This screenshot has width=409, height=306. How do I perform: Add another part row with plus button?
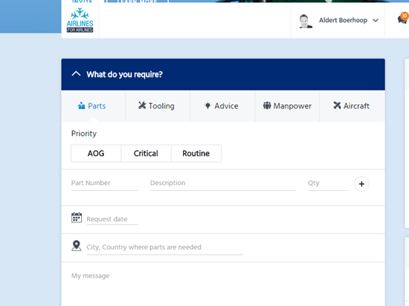pyautogui.click(x=361, y=184)
